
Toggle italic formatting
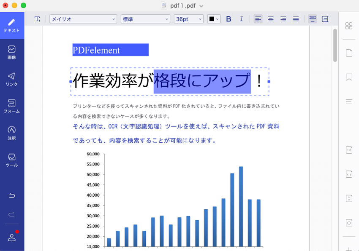(241, 19)
